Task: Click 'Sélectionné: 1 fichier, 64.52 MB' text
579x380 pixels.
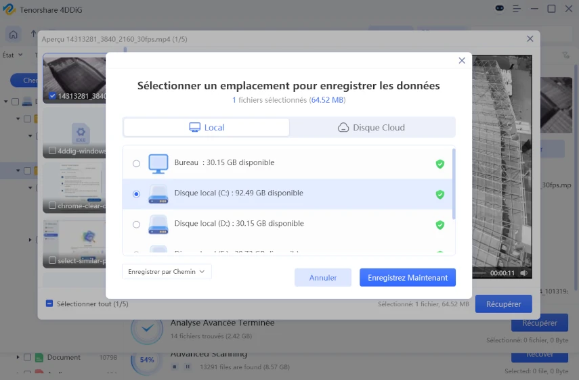Action: [423, 304]
